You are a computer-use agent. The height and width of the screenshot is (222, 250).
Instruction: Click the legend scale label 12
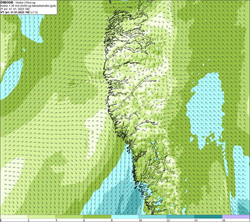(168, 220)
